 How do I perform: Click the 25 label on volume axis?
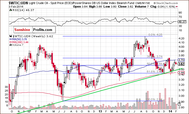pos(6,91)
